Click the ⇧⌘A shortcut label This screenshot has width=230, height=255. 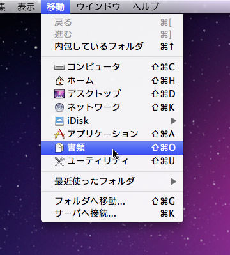(163, 134)
